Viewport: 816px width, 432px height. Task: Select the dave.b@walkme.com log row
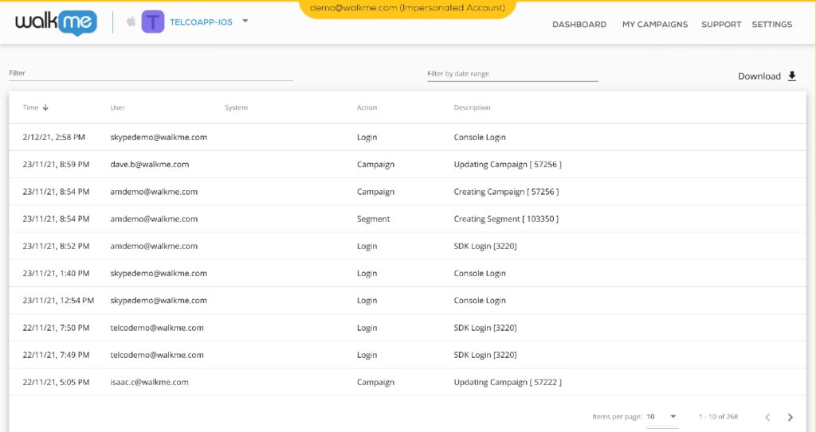407,165
